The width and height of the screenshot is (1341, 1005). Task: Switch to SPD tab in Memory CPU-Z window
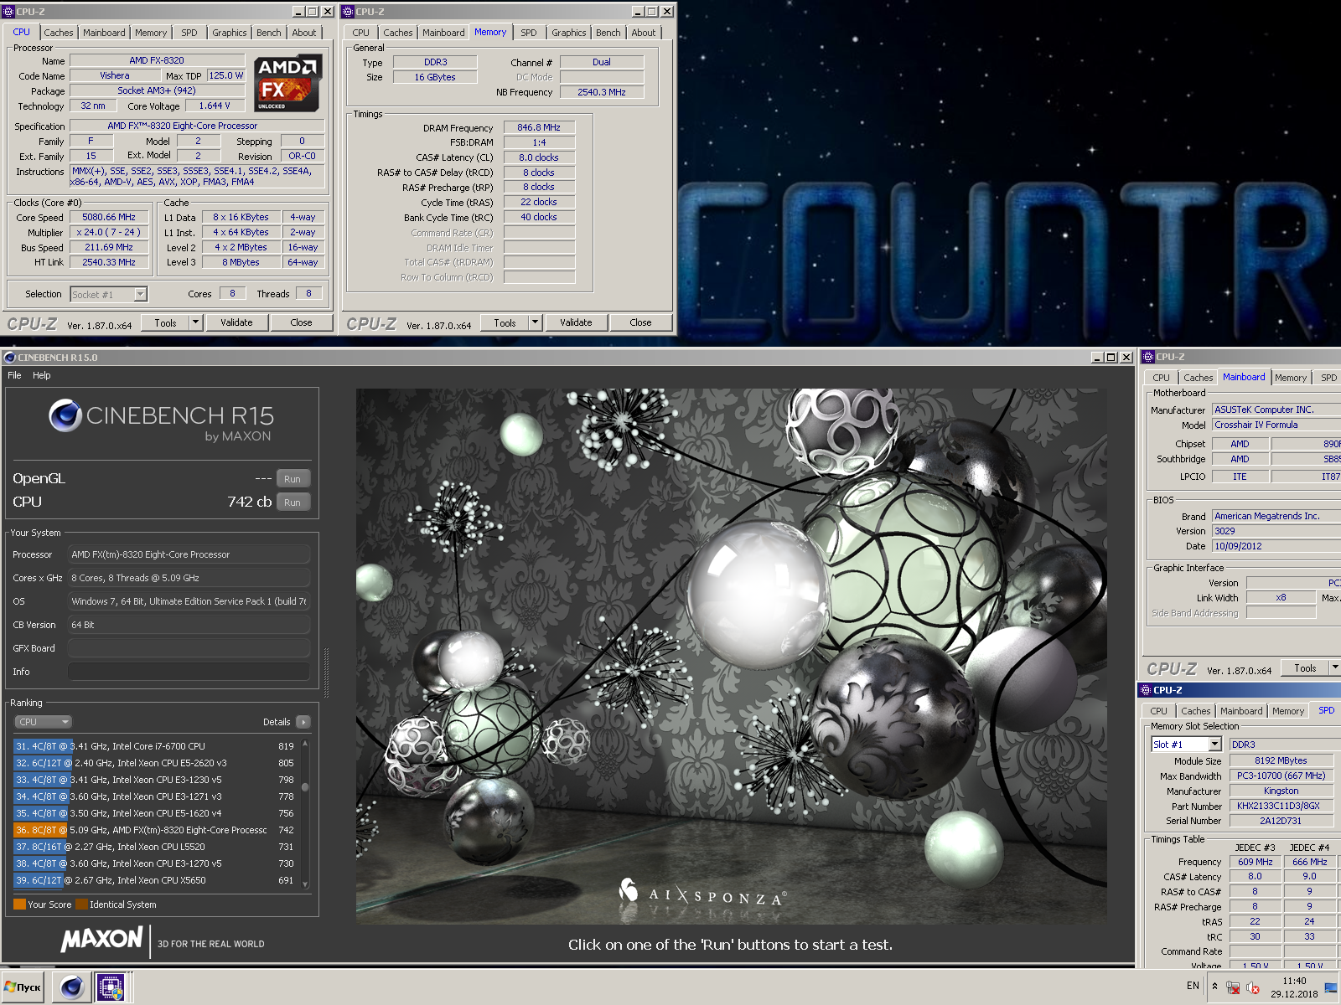pyautogui.click(x=529, y=33)
